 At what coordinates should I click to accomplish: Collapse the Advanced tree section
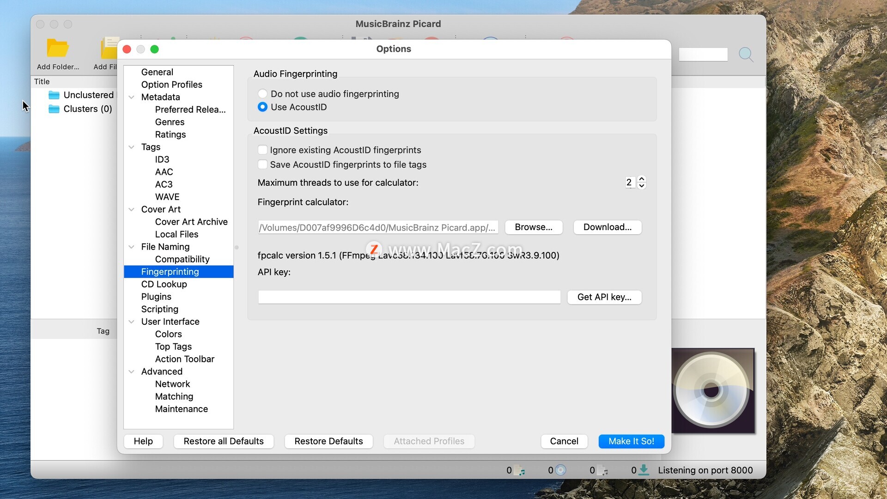coord(132,371)
